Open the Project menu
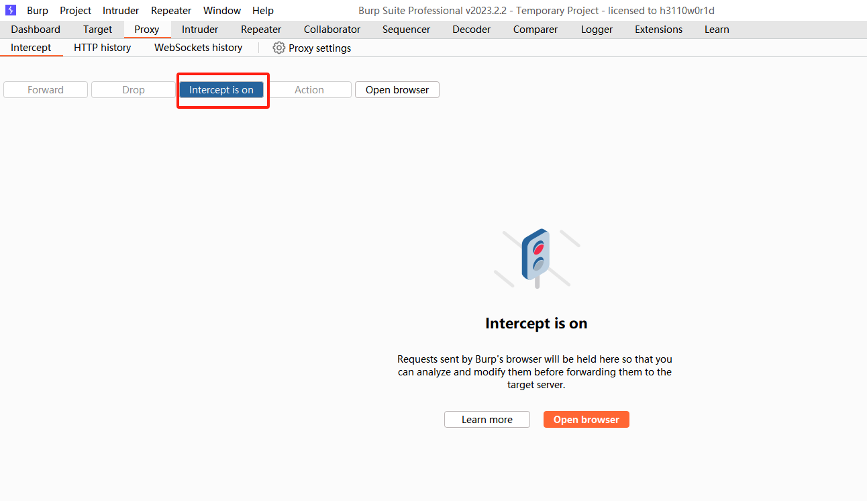Screen dimensions: 867x501 [75, 10]
